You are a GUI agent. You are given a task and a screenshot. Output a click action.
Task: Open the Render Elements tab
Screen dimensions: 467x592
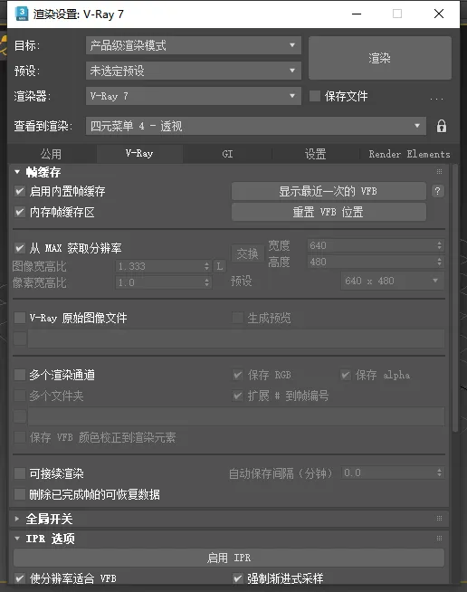coord(409,154)
